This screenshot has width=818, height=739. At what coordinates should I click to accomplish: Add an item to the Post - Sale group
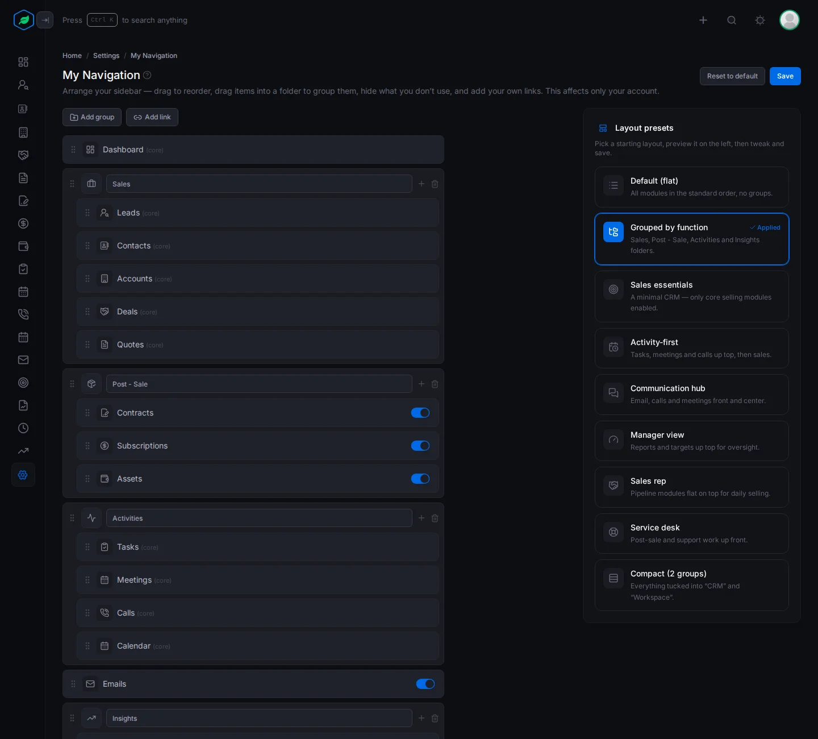point(421,384)
